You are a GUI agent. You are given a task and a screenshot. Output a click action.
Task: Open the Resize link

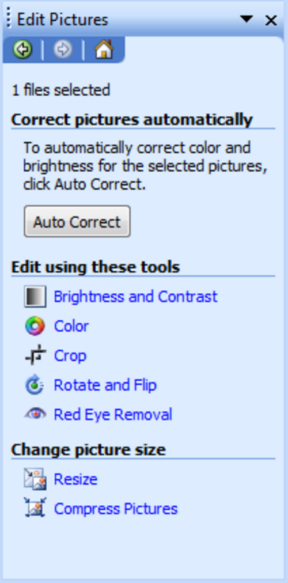pos(76,479)
